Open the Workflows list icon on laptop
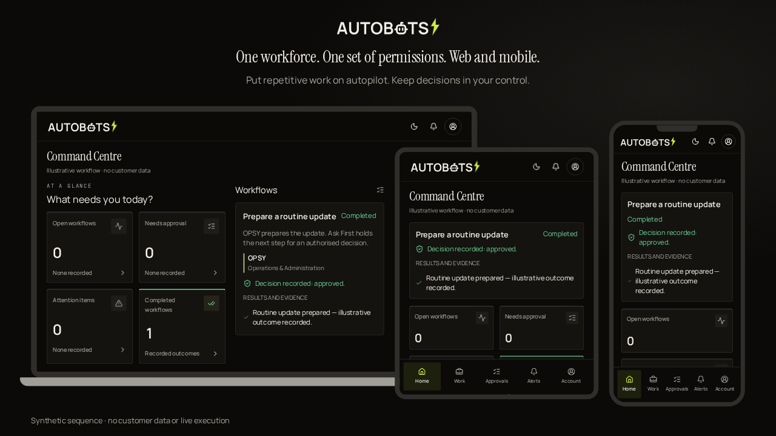Image resolution: width=776 pixels, height=436 pixels. [380, 190]
